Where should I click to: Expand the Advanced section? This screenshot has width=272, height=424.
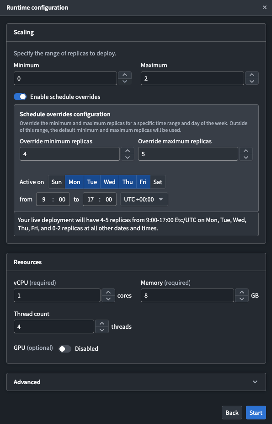tap(136, 382)
